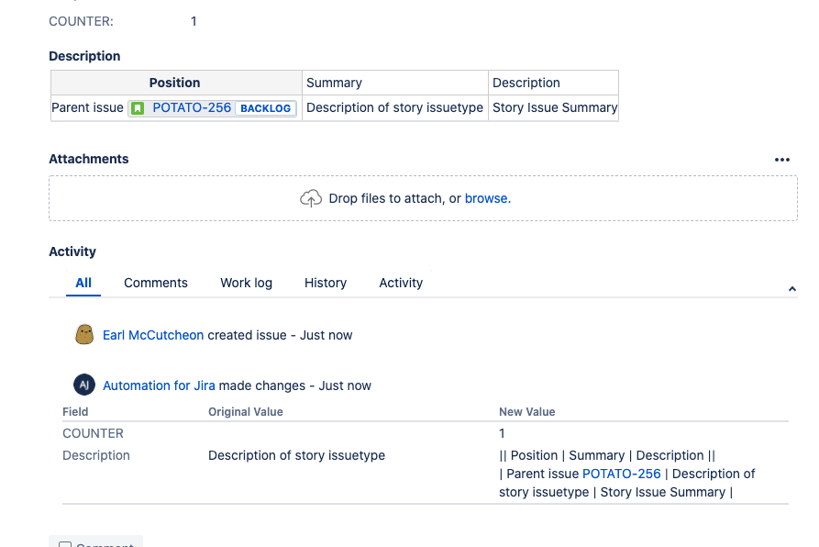The width and height of the screenshot is (819, 547).
Task: Click the Attachments section heading
Action: [x=89, y=159]
